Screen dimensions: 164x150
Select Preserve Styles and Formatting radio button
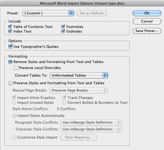(x=10, y=83)
